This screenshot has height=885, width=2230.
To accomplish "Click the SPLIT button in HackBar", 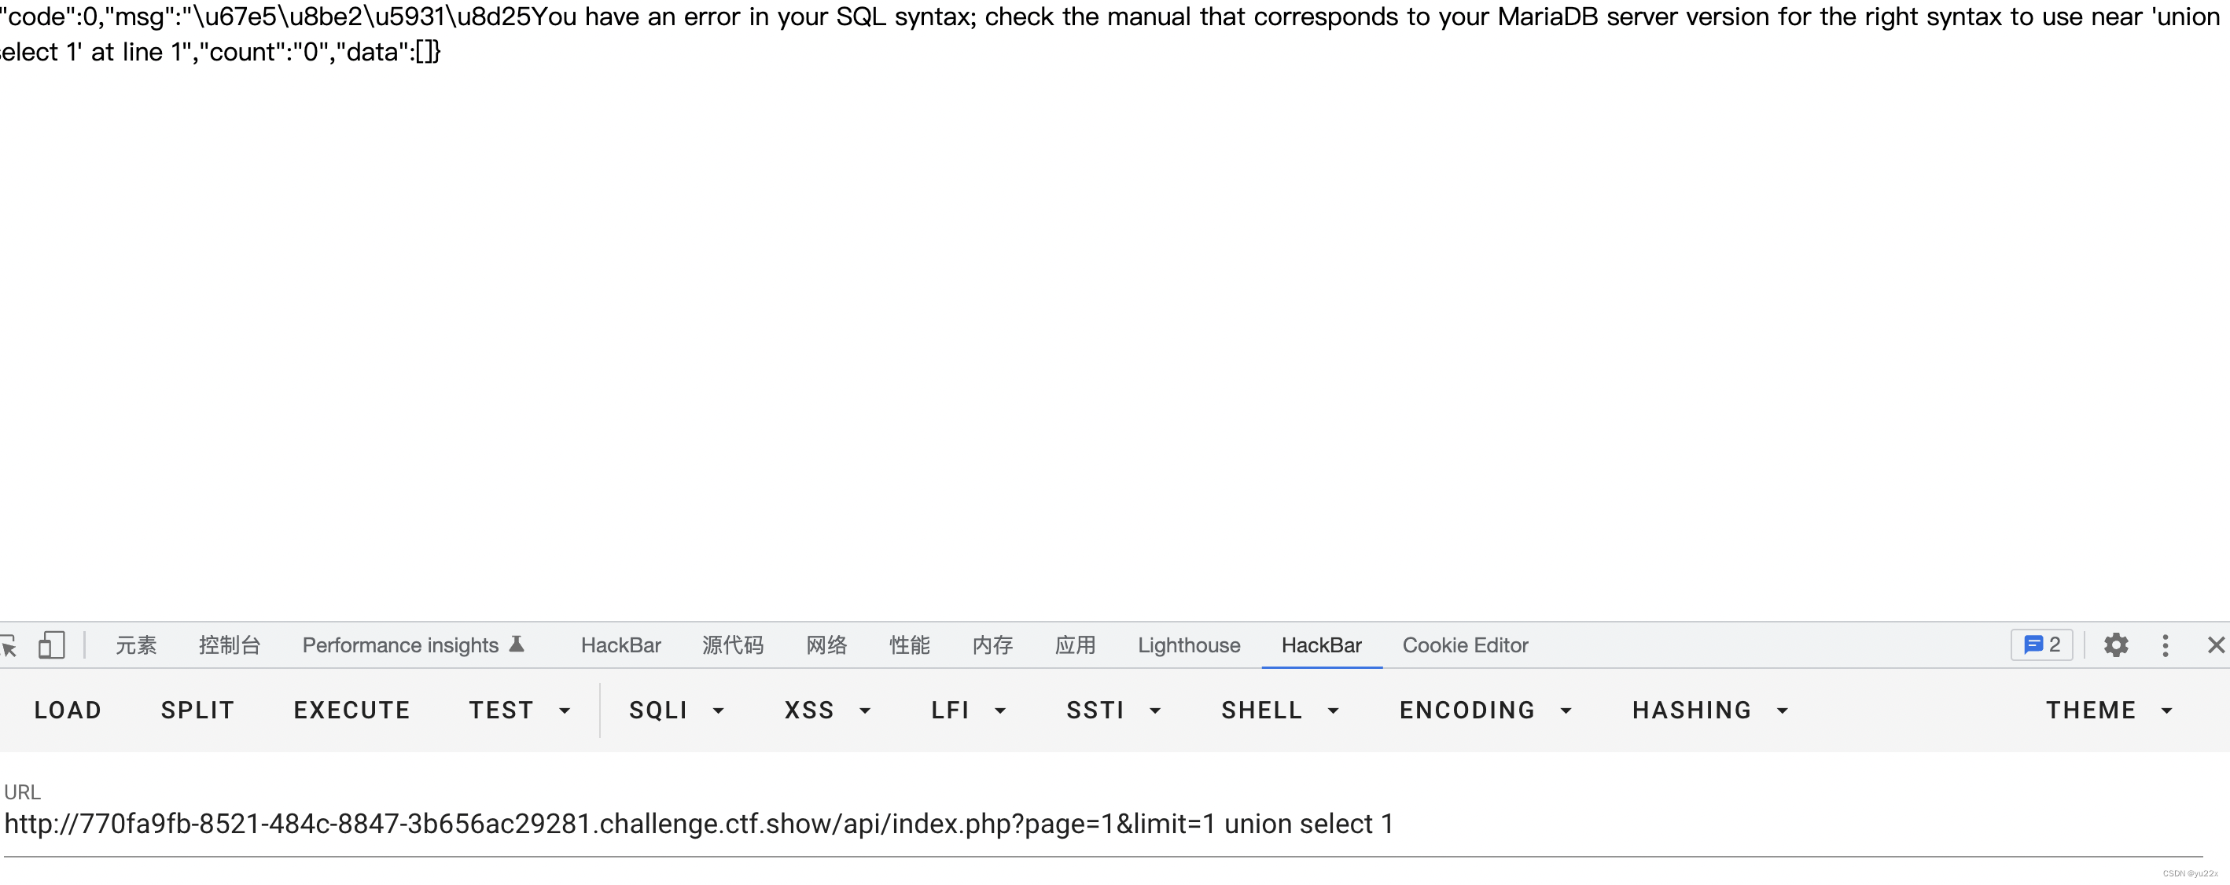I will [x=197, y=709].
